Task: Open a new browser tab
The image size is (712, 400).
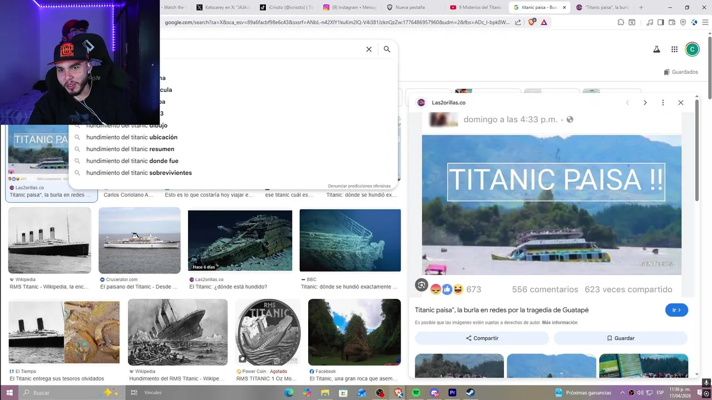Action: point(641,7)
